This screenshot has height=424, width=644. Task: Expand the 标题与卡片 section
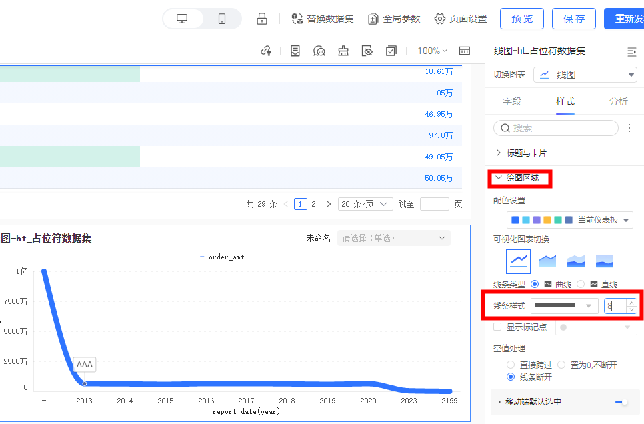point(526,153)
